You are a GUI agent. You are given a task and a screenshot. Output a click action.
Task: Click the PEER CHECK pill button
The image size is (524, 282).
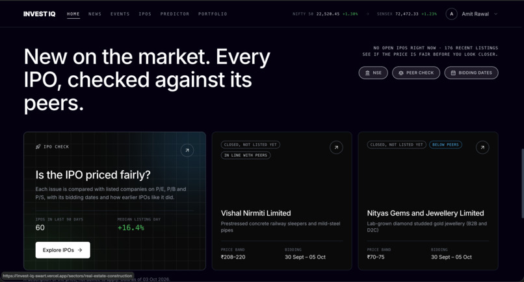[x=416, y=73]
